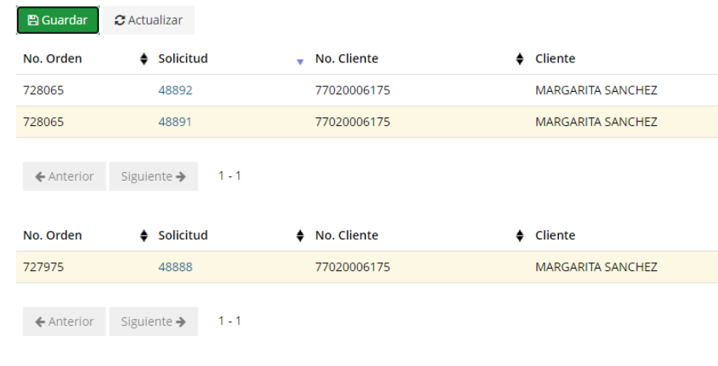Image resolution: width=718 pixels, height=366 pixels.
Task: Click the Cliente header in first table
Action: [555, 59]
